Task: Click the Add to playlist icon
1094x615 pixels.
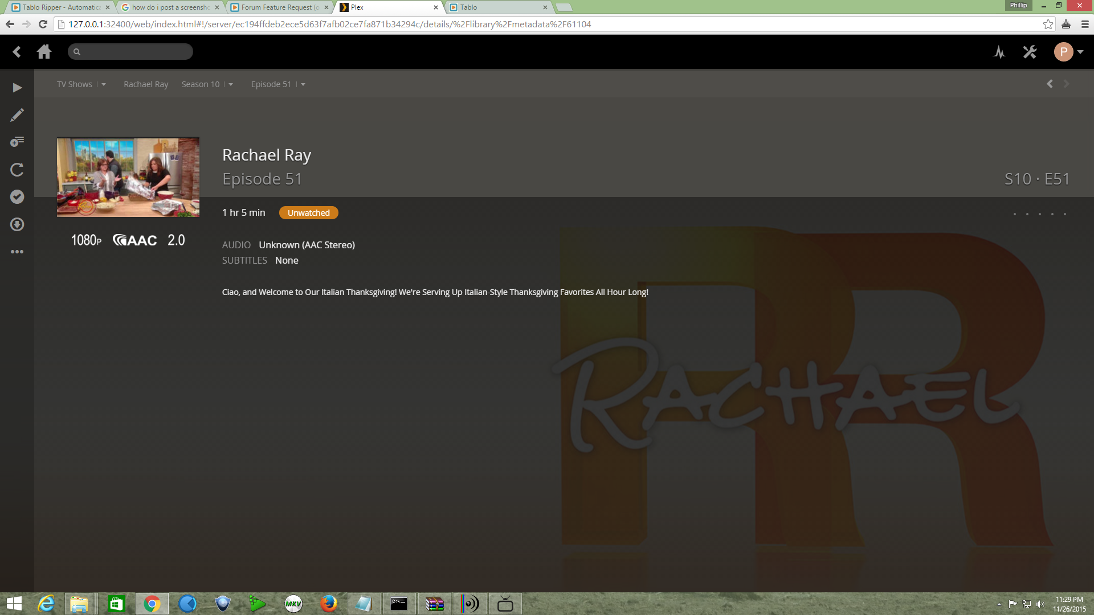Action: point(17,142)
